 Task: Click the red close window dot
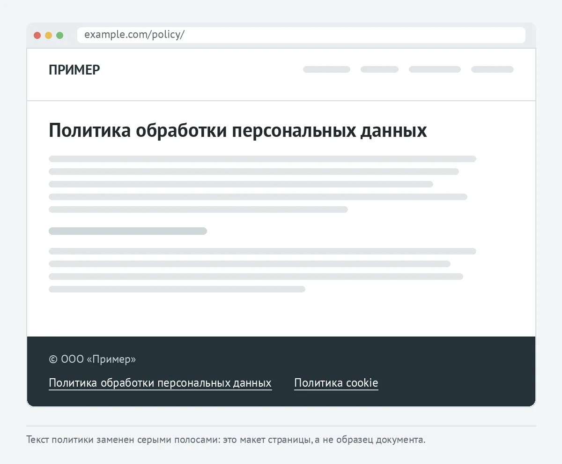pyautogui.click(x=37, y=35)
